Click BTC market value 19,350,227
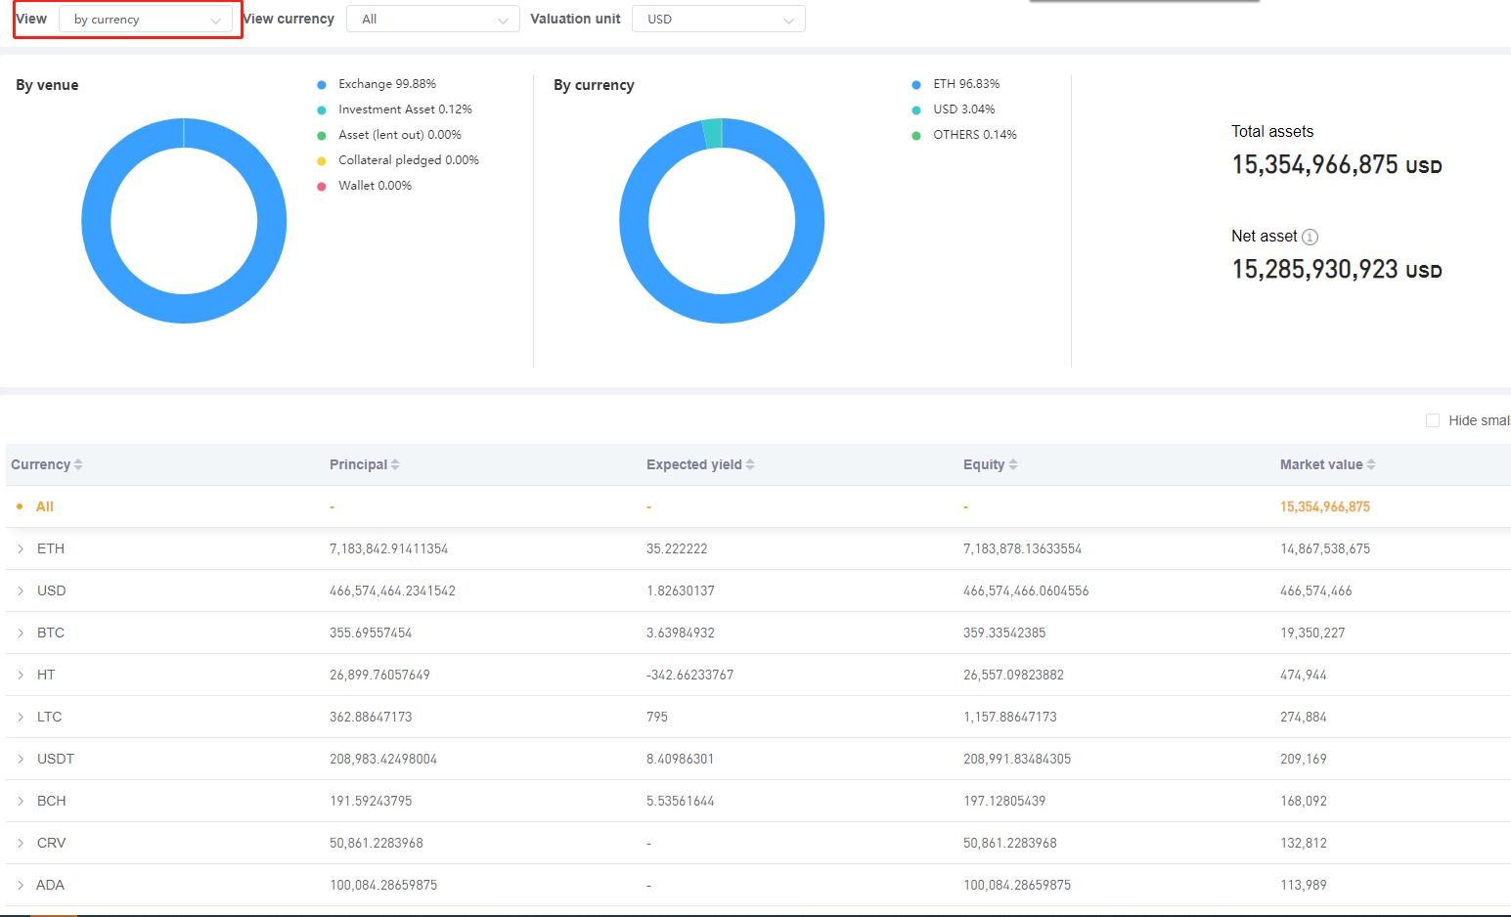This screenshot has width=1511, height=917. coord(1312,633)
